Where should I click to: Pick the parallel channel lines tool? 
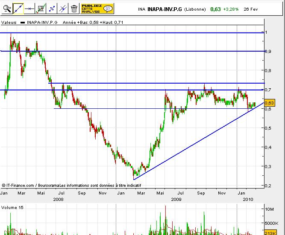[63, 8]
